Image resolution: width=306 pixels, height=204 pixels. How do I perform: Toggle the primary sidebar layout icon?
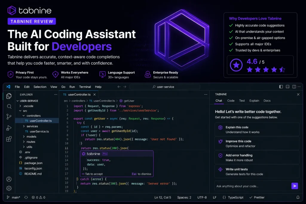point(281,87)
